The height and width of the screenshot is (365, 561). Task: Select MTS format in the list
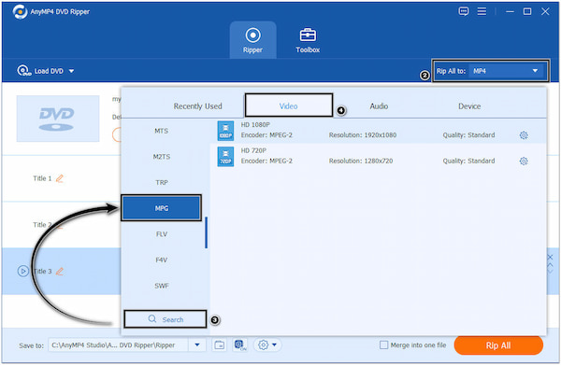(x=162, y=131)
